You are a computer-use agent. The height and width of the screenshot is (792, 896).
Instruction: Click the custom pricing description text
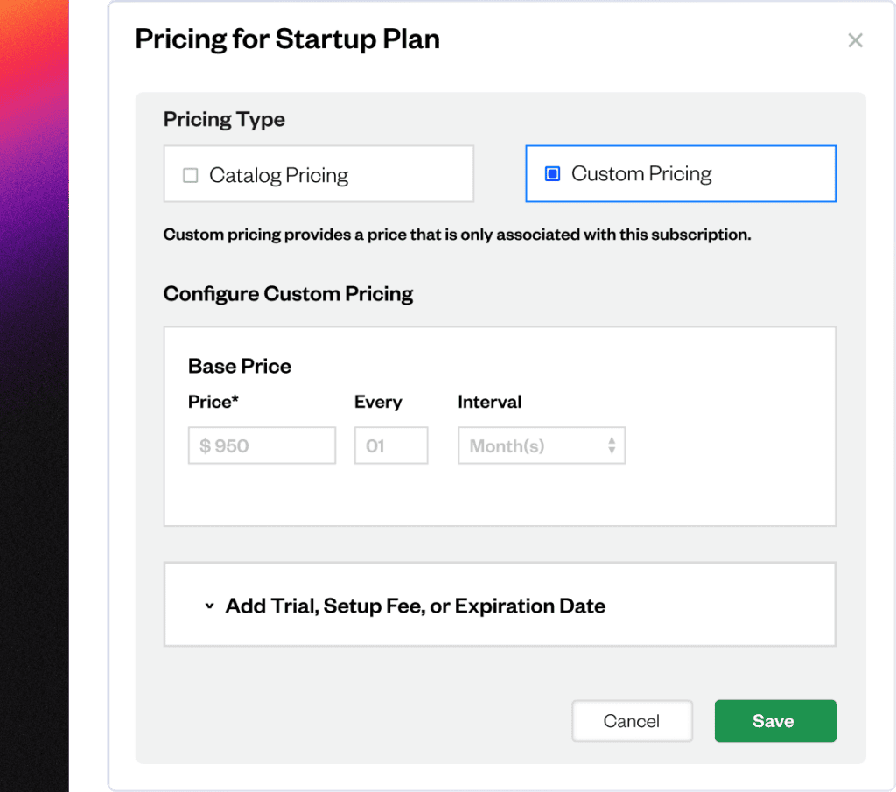457,235
